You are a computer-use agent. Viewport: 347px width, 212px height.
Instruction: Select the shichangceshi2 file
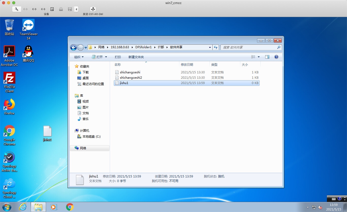coord(187,77)
